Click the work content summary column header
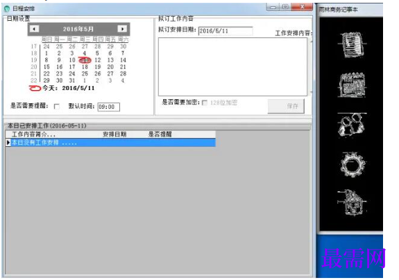399x280 pixels. pos(33,134)
